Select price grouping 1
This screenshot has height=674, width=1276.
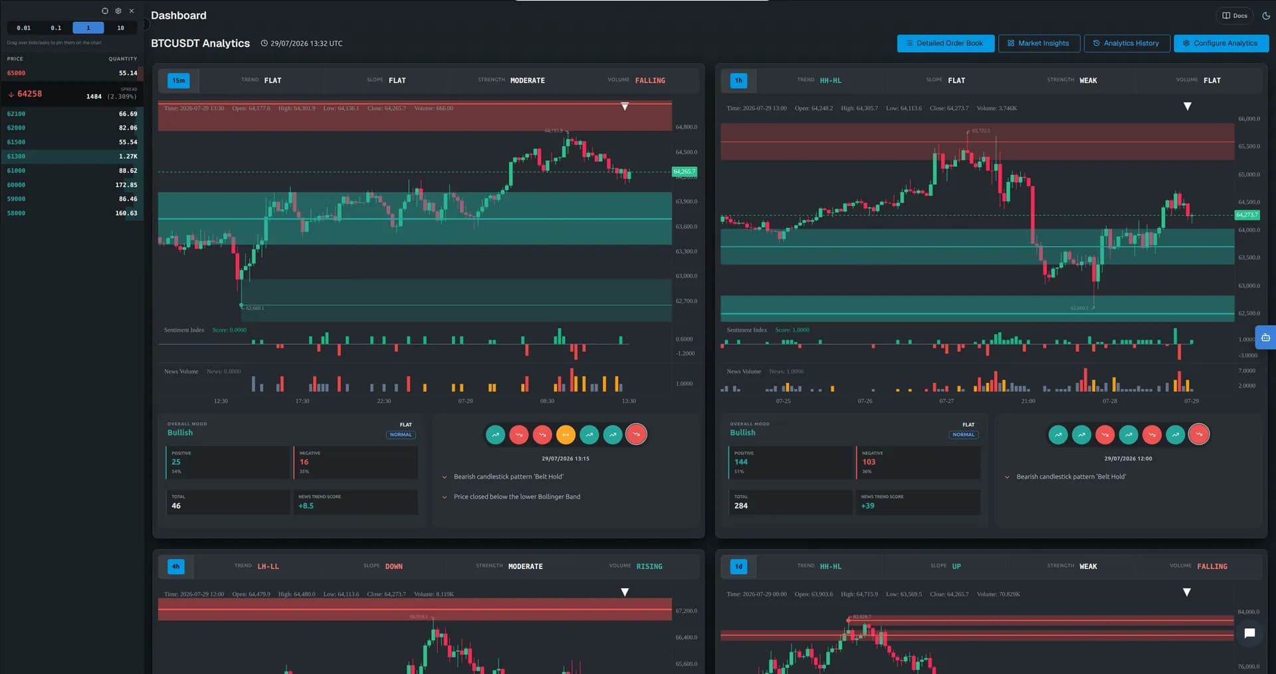[x=88, y=28]
